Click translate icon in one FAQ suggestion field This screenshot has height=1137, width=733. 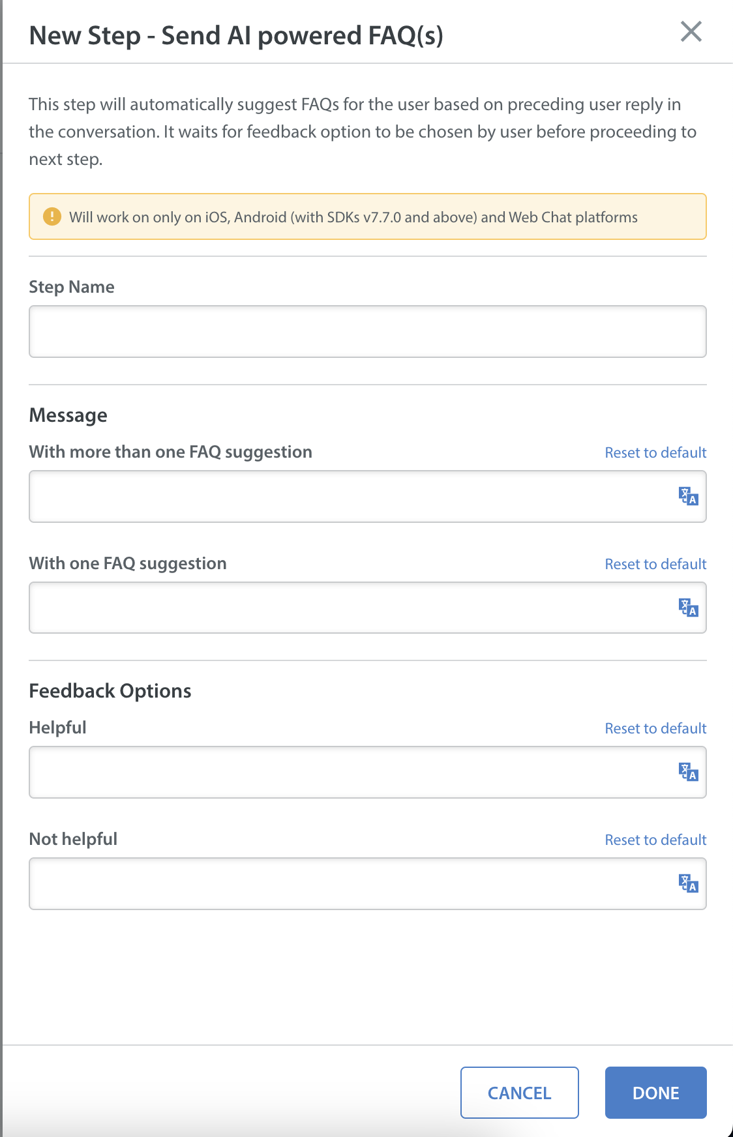coord(688,608)
